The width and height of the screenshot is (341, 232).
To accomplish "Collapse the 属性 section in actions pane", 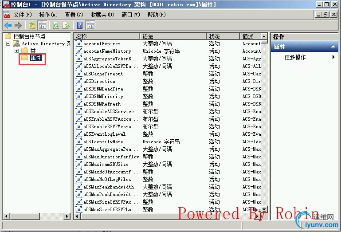I will coord(333,47).
